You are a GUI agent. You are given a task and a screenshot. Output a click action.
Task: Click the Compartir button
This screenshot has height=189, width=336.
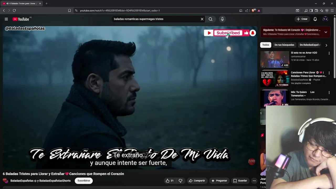(x=197, y=181)
